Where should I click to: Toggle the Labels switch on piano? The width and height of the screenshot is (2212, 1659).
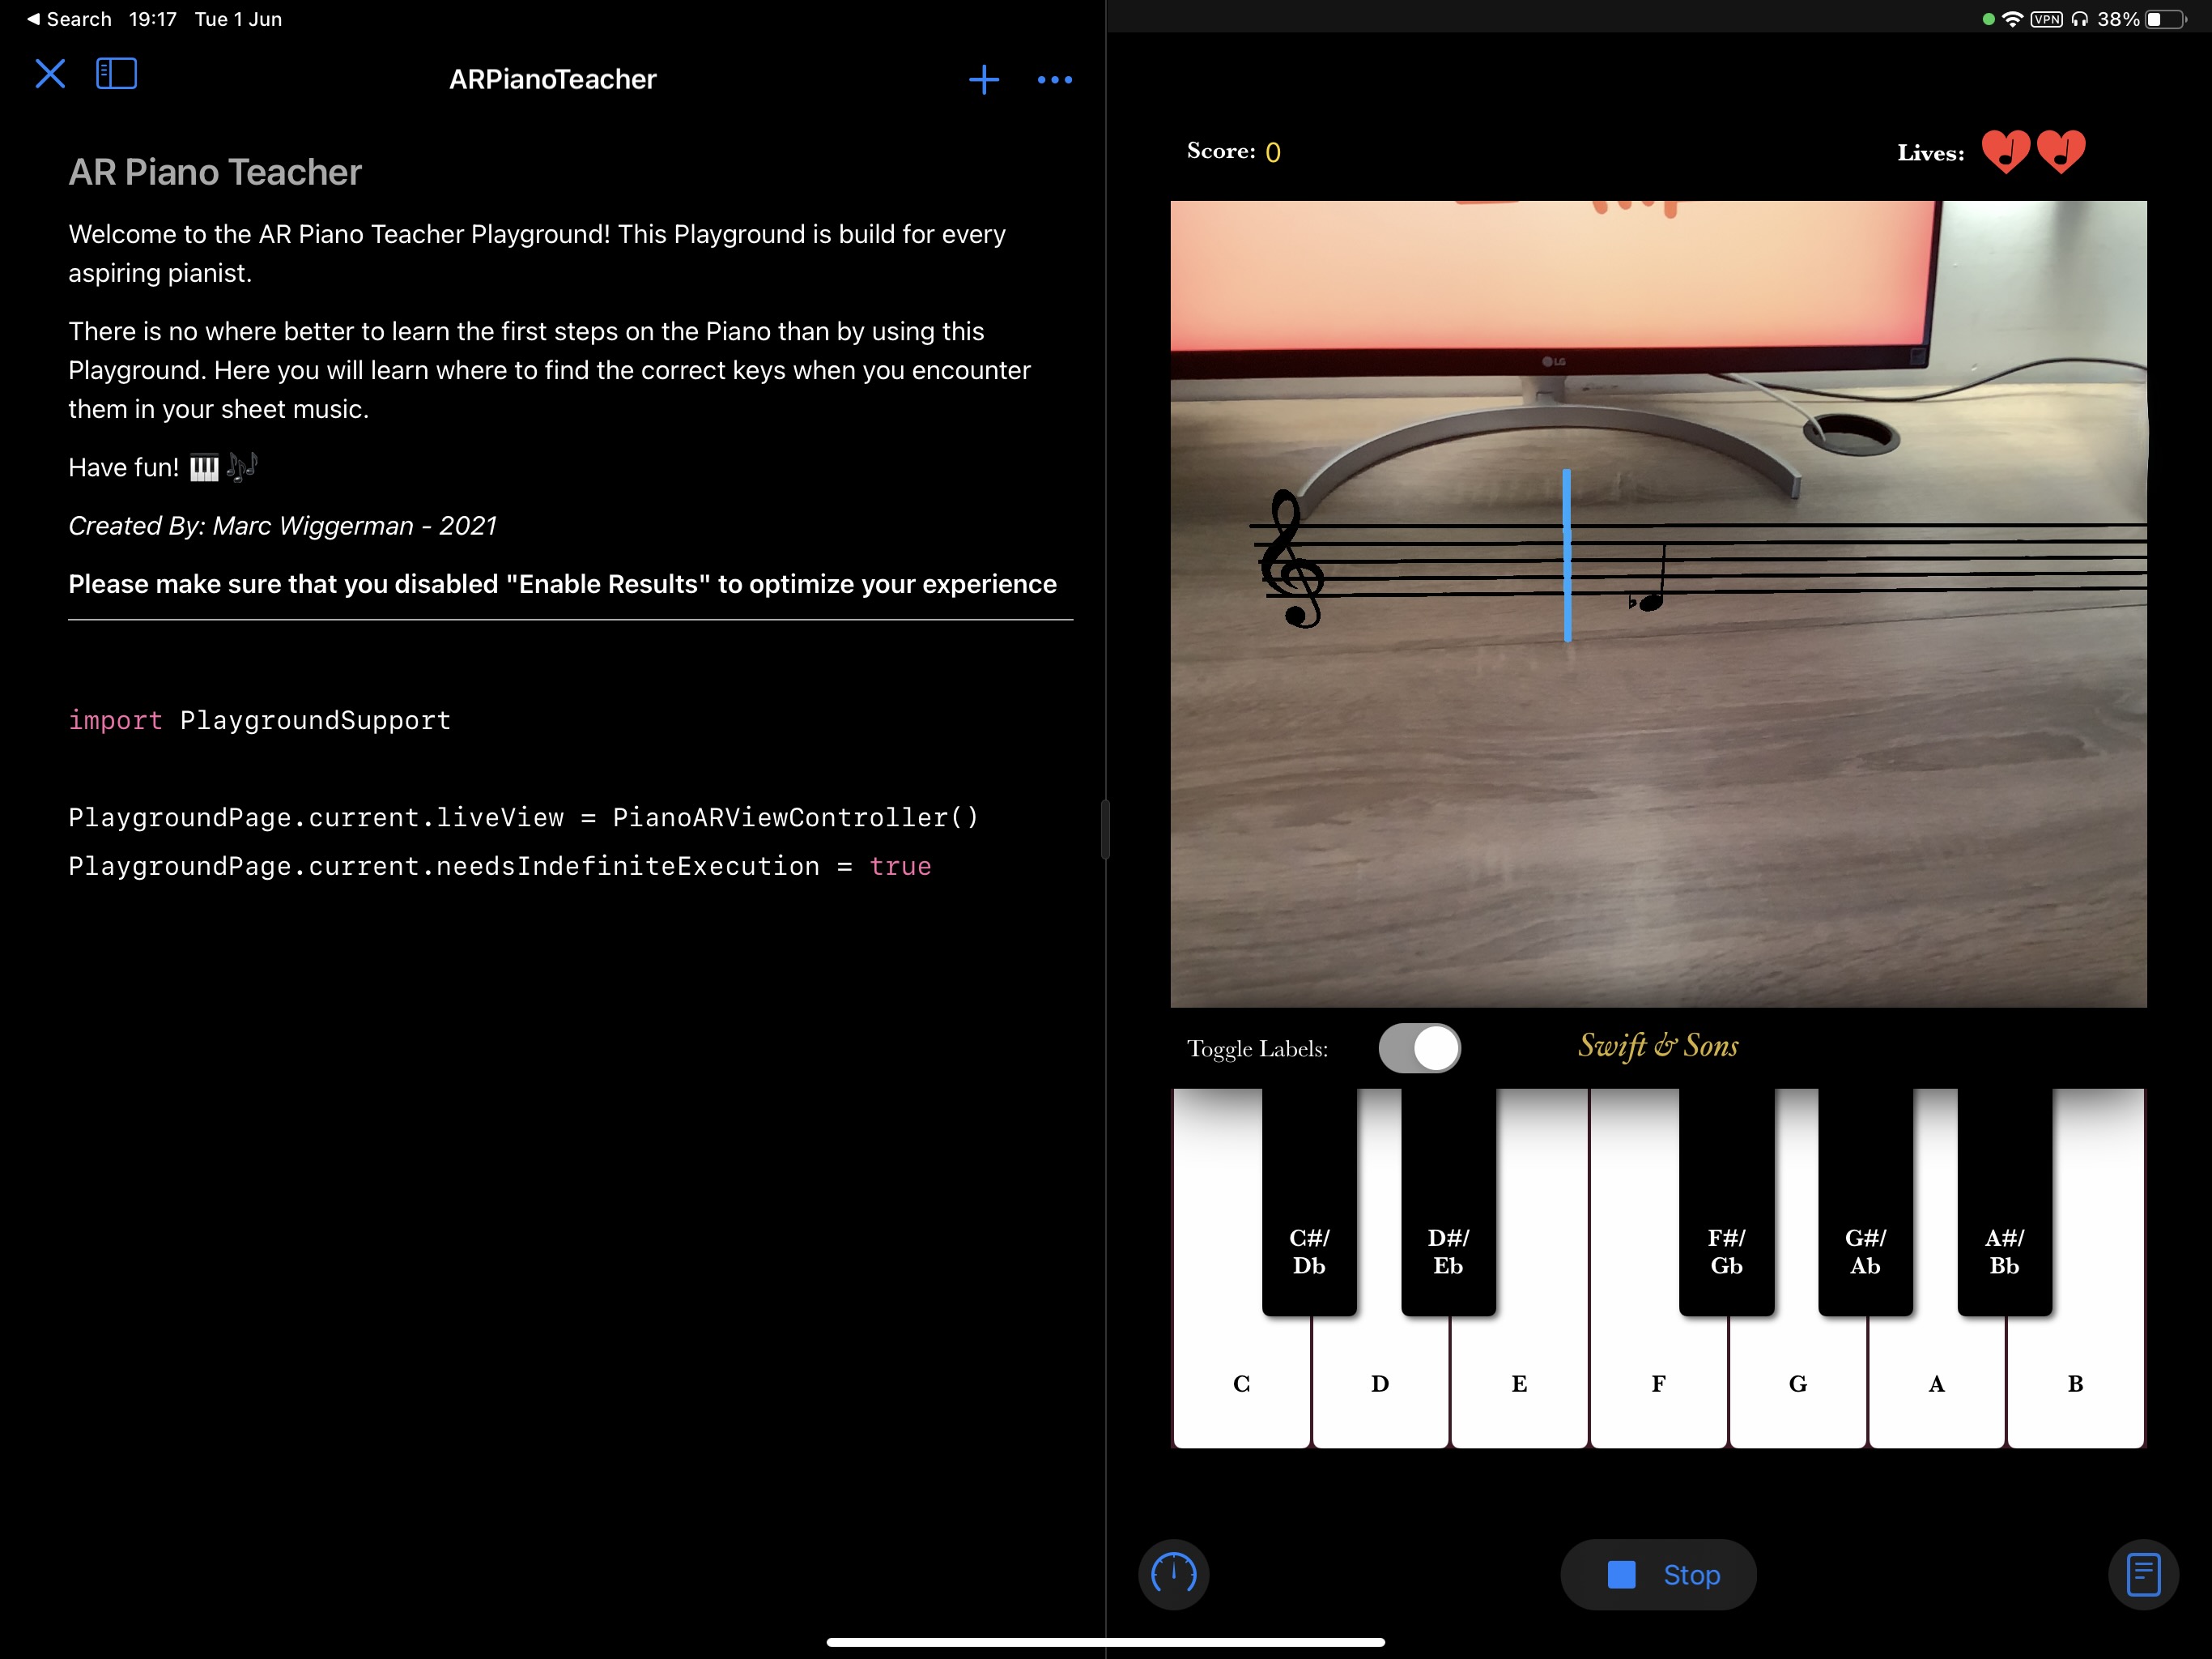point(1416,1047)
